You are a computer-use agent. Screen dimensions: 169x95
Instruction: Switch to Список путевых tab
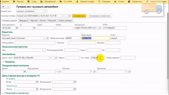(65, 21)
